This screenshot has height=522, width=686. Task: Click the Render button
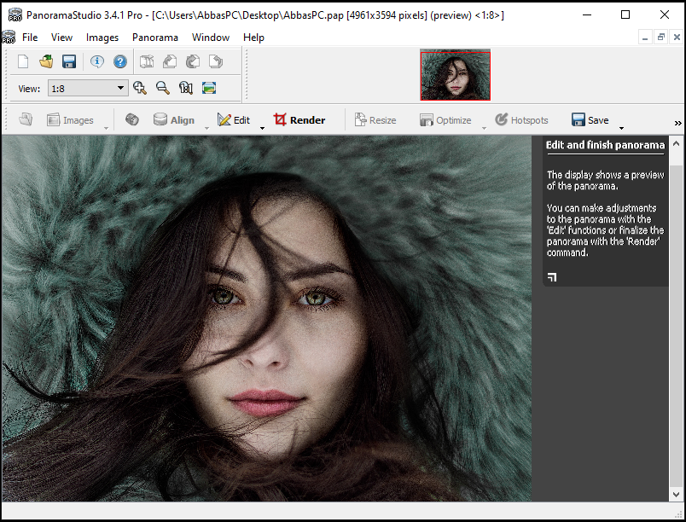(x=299, y=119)
